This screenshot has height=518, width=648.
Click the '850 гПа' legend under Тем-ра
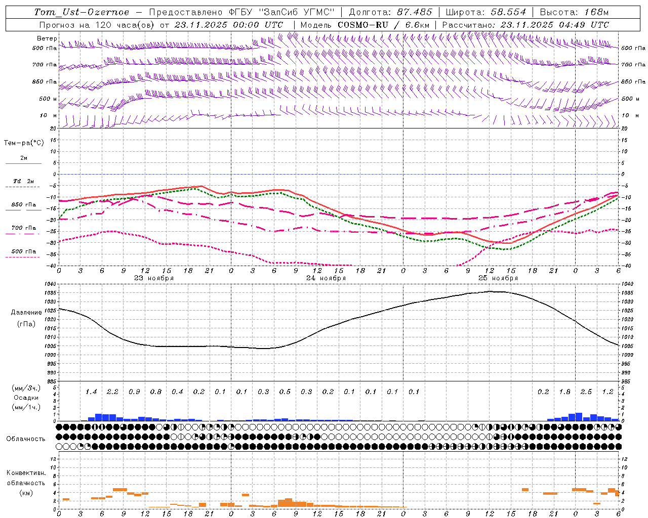(x=24, y=205)
